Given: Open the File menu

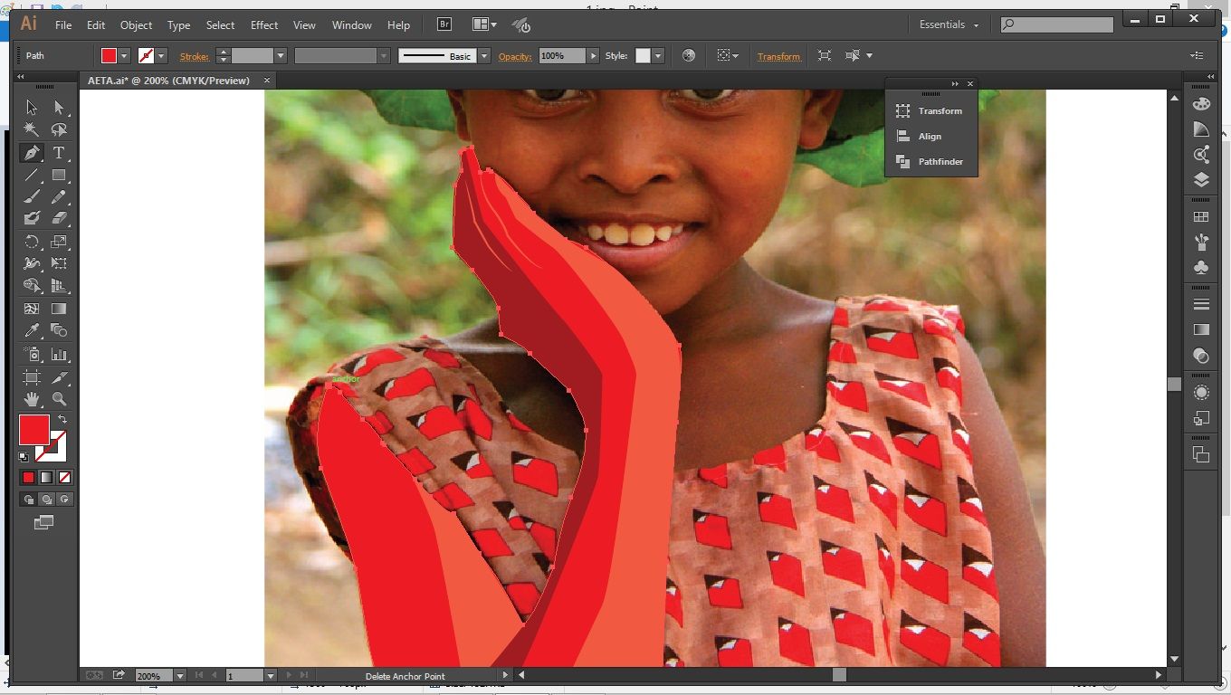Looking at the screenshot, I should coord(63,25).
